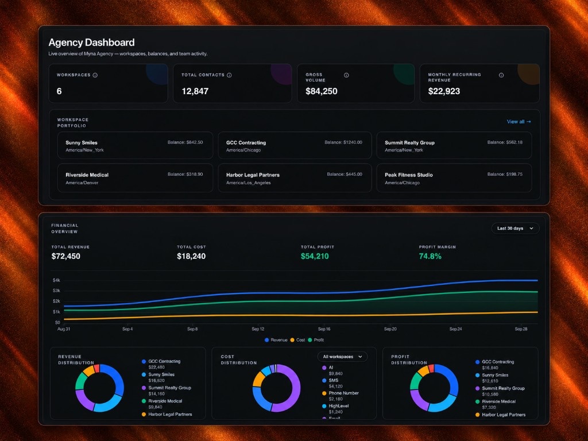Click the Aug 31 label on chart axis
The image size is (588, 441).
click(x=64, y=329)
